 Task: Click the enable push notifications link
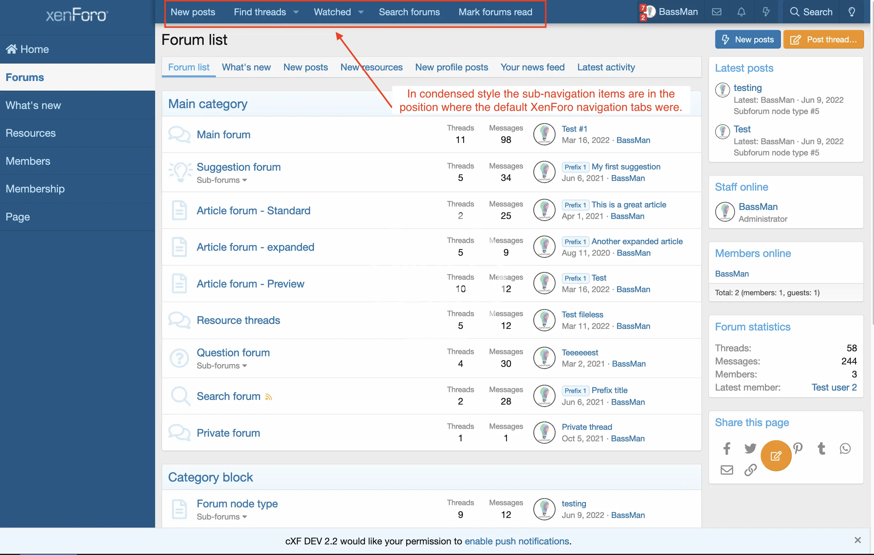coord(516,541)
